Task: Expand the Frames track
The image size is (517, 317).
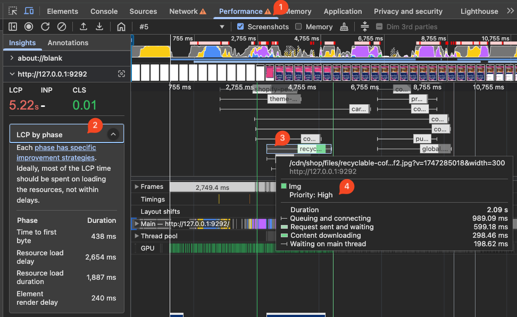Action: click(x=137, y=187)
